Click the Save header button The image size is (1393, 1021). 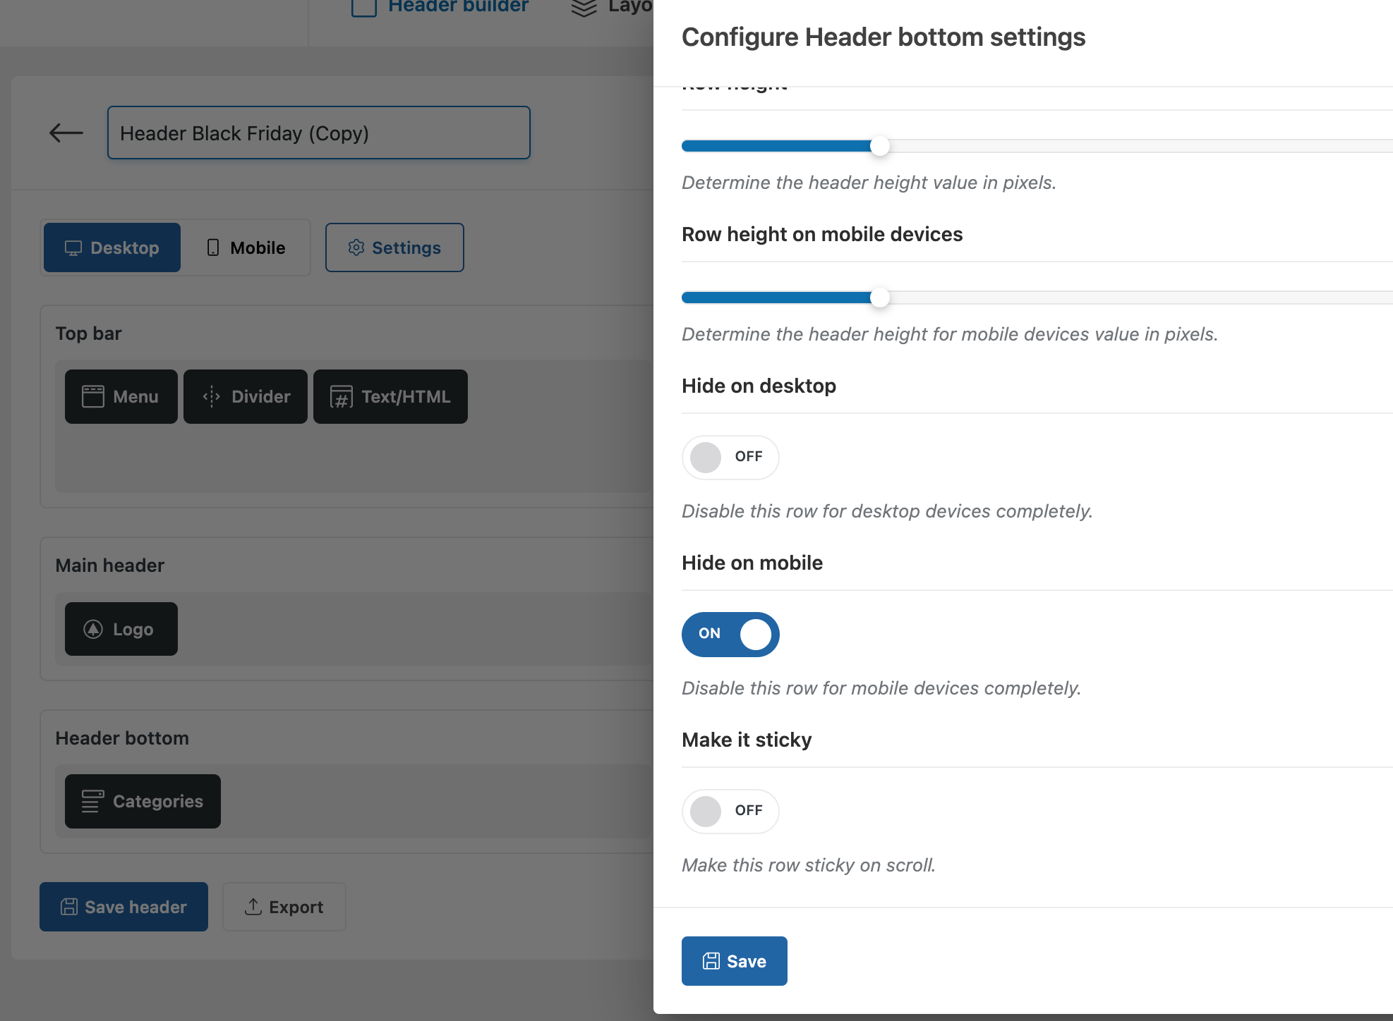click(123, 907)
